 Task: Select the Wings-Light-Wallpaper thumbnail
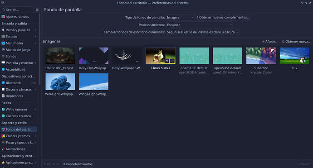tap(93, 82)
